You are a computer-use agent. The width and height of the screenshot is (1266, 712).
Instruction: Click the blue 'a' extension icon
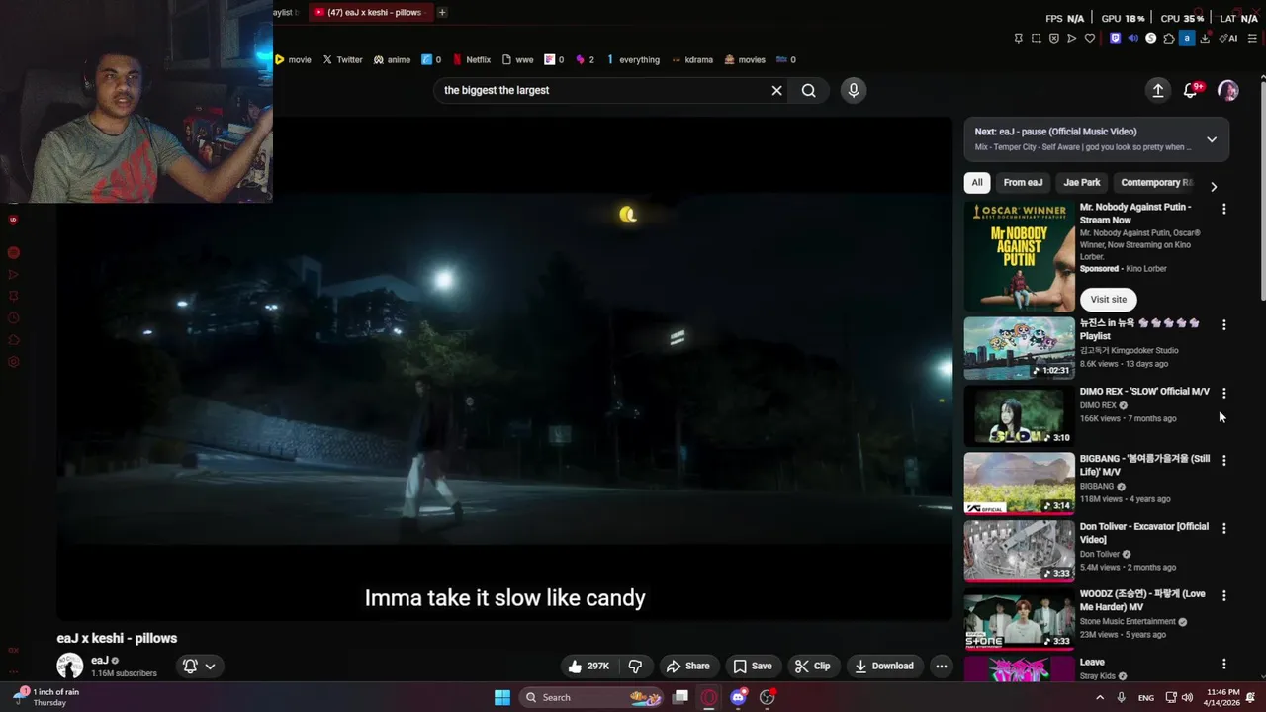click(x=1187, y=38)
